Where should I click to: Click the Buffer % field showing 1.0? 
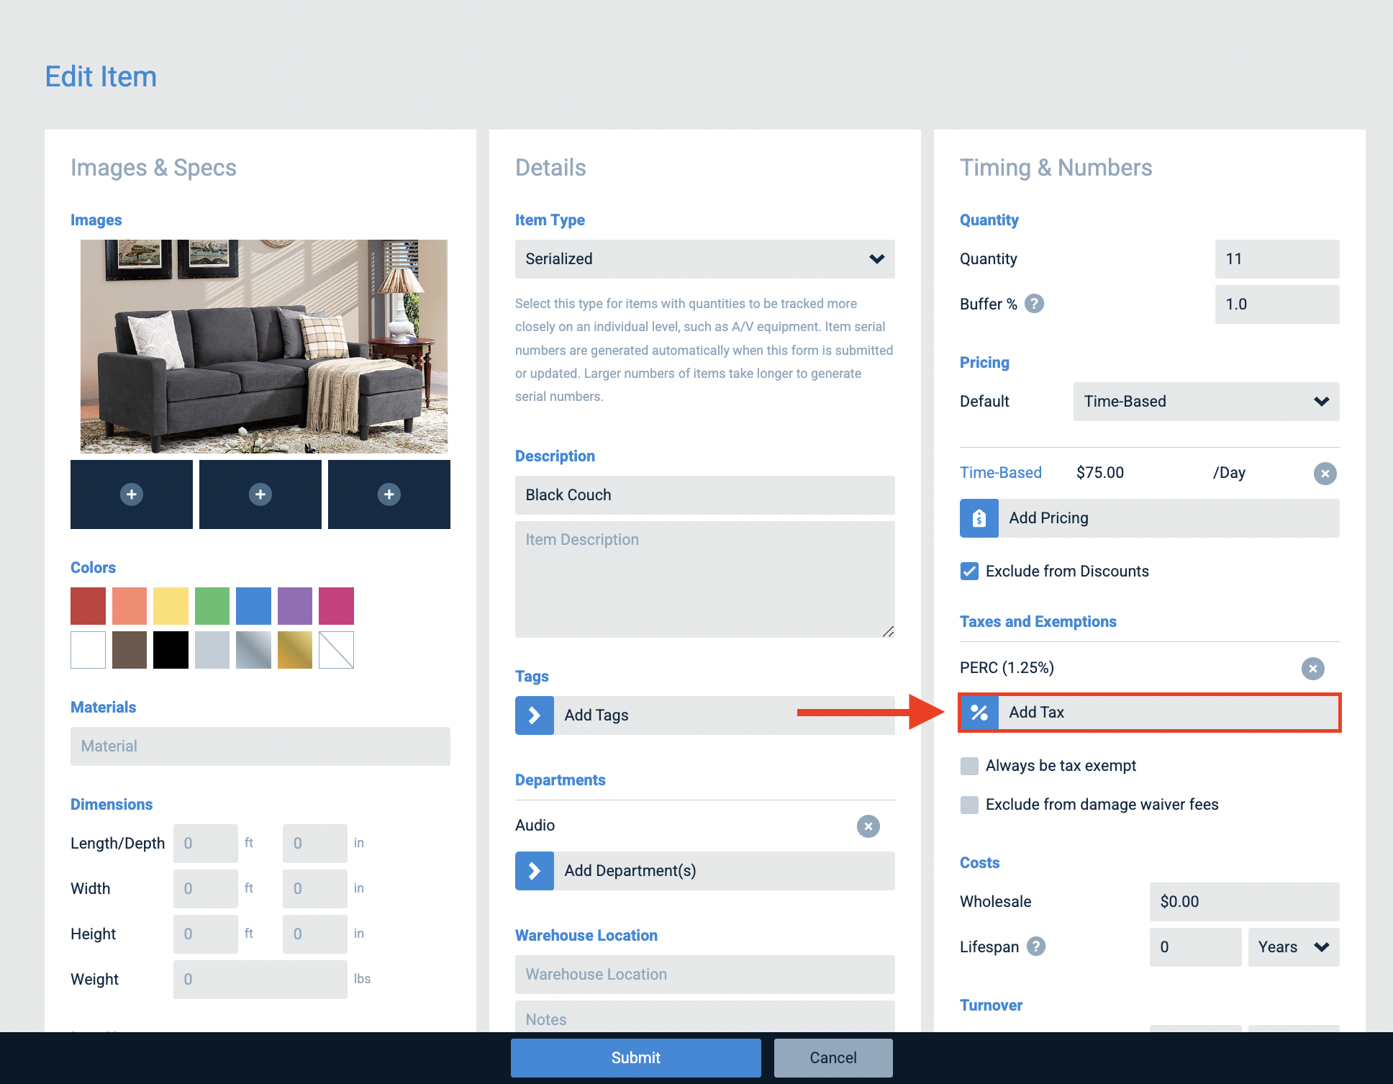click(x=1277, y=304)
